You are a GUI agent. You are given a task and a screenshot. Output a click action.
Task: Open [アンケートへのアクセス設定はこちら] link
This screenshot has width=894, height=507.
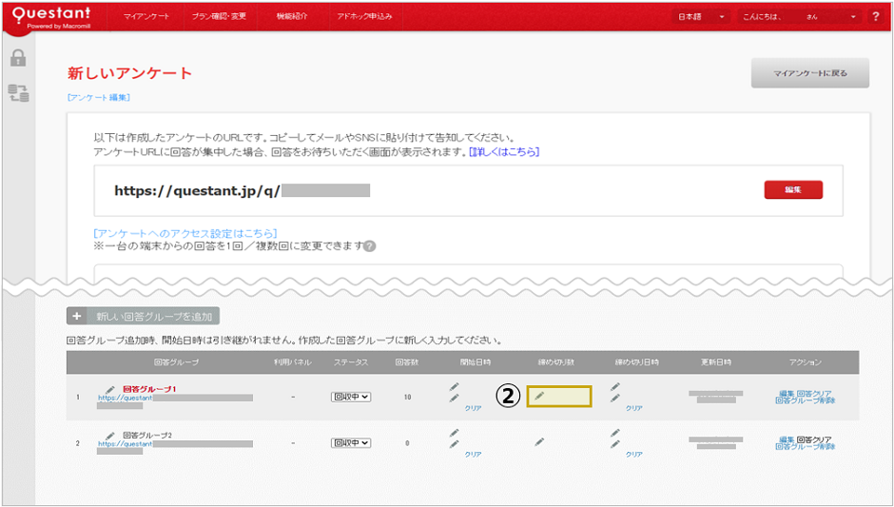tap(185, 233)
